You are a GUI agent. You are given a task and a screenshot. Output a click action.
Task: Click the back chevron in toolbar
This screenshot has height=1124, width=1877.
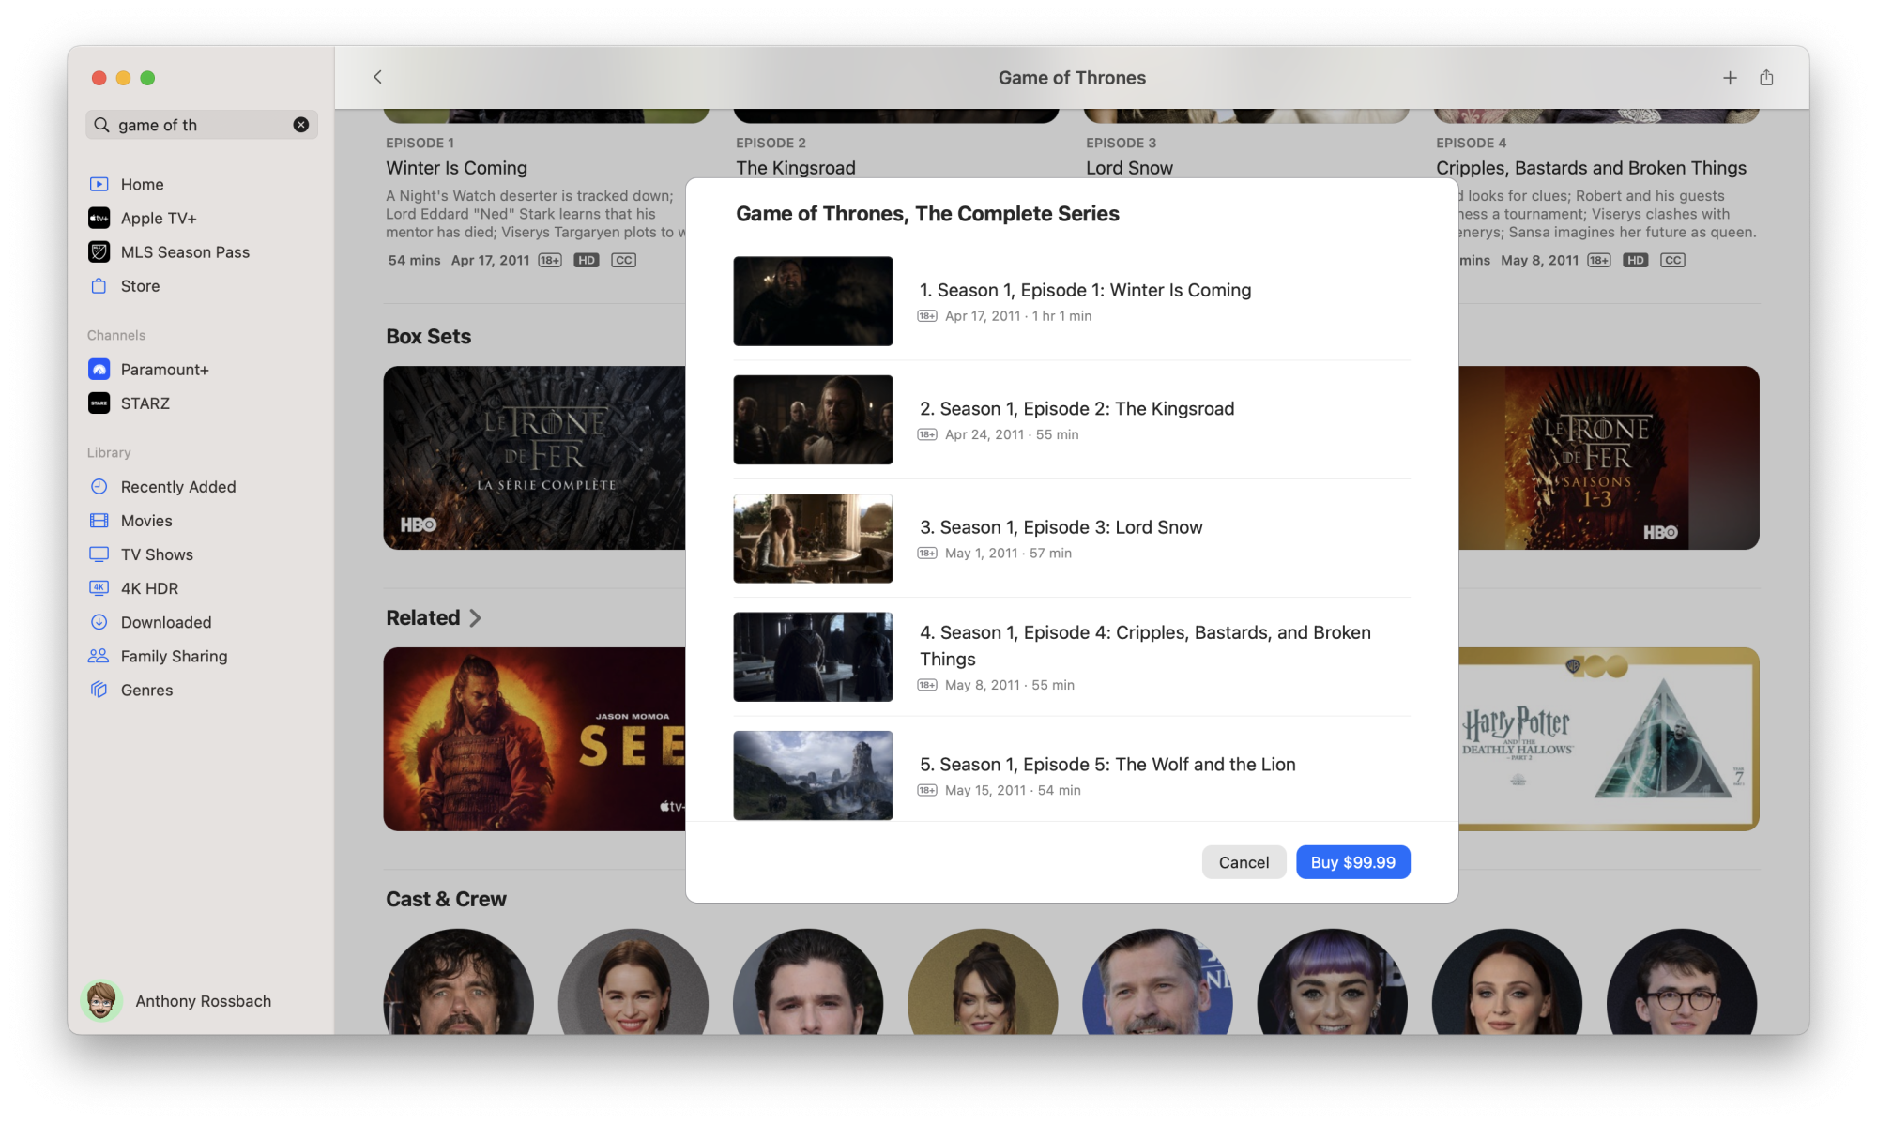[377, 78]
